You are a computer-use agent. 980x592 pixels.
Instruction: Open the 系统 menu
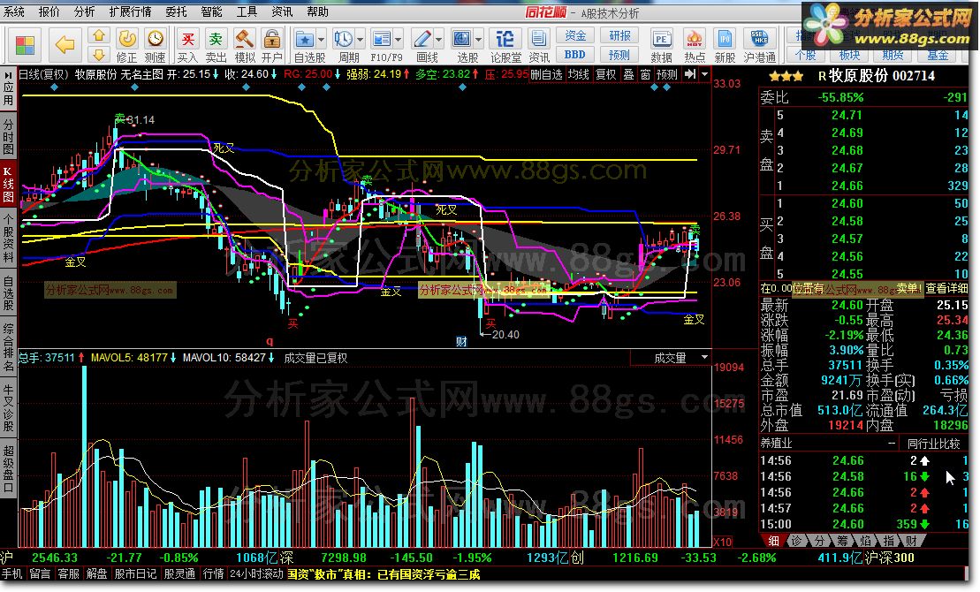click(x=14, y=11)
